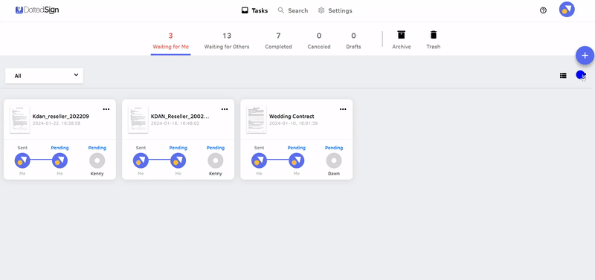The width and height of the screenshot is (595, 280).
Task: Switch to the Canceled tab
Action: pos(319,41)
